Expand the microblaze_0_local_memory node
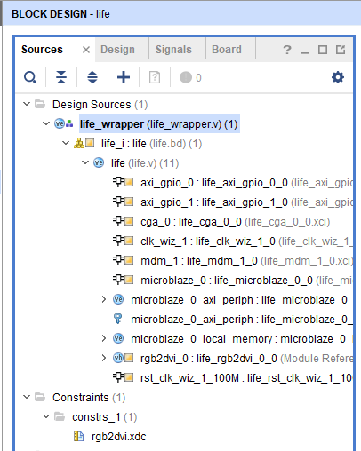 point(104,338)
